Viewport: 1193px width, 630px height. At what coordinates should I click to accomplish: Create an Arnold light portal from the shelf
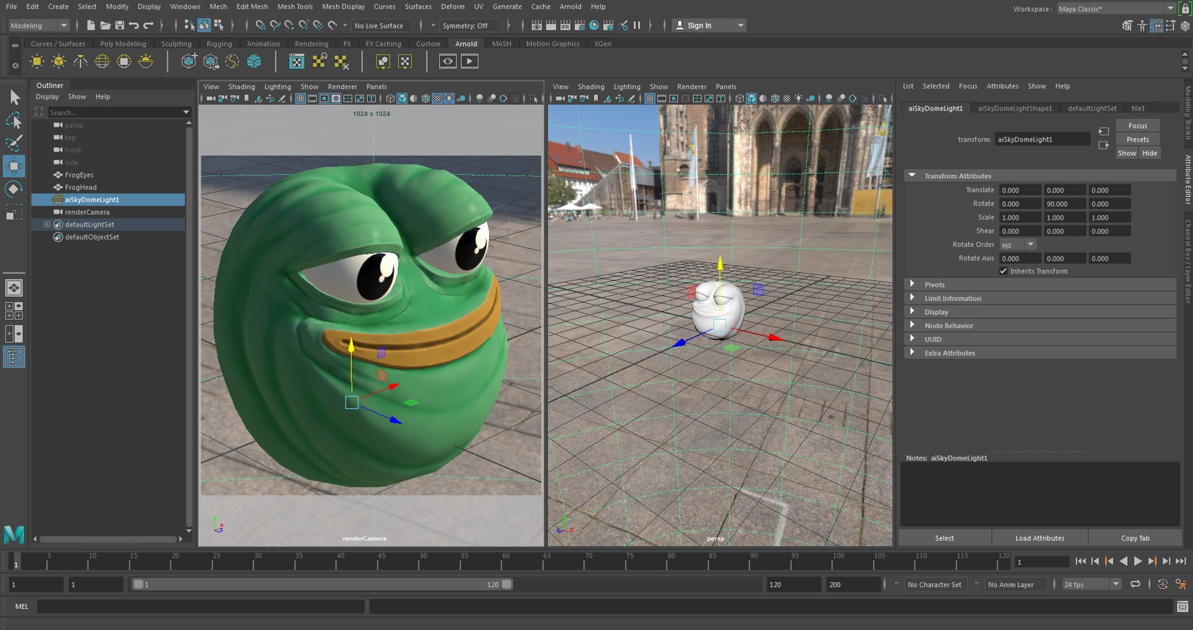point(124,61)
